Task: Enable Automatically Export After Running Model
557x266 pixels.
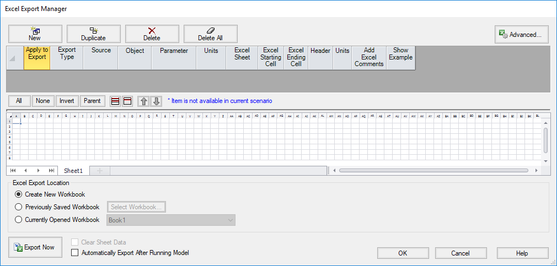Action: 75,253
